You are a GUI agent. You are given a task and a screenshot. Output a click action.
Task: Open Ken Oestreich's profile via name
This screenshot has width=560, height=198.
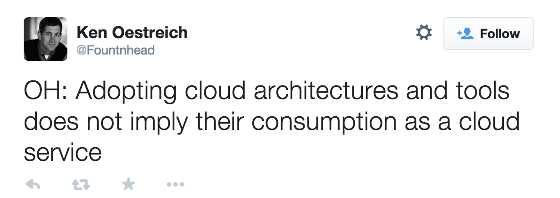click(x=132, y=33)
